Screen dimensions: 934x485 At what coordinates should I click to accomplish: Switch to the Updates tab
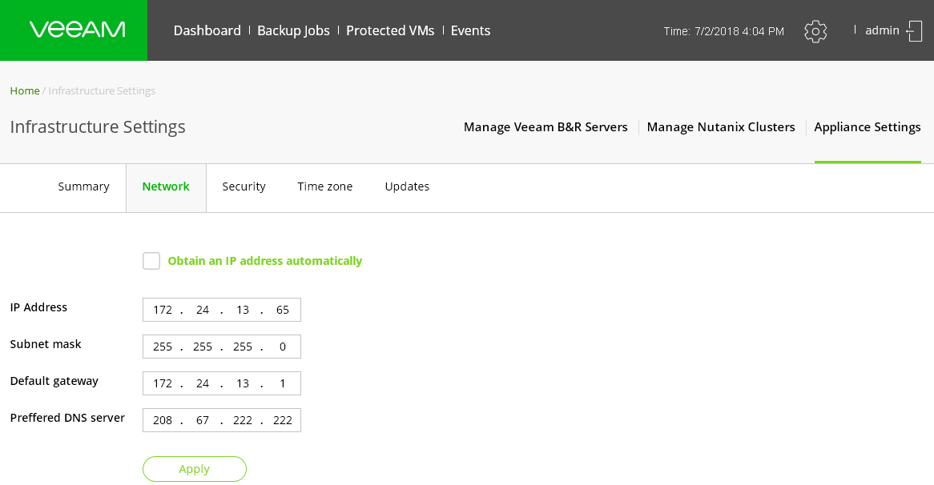coord(407,186)
